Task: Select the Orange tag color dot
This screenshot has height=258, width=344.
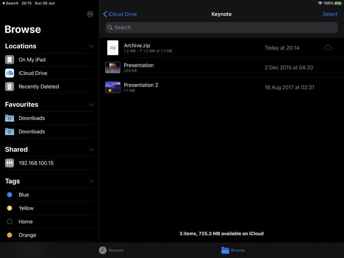Action: tap(9, 235)
